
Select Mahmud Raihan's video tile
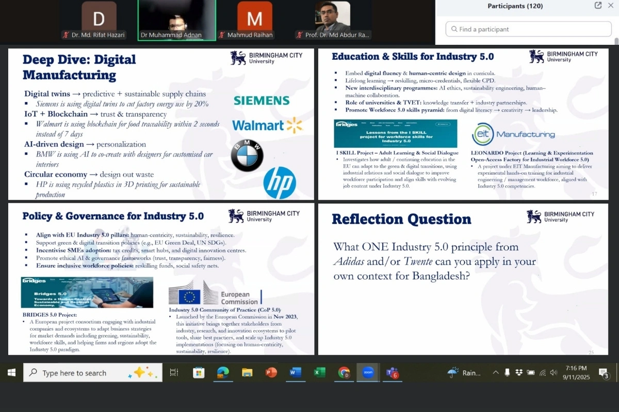[x=254, y=21]
